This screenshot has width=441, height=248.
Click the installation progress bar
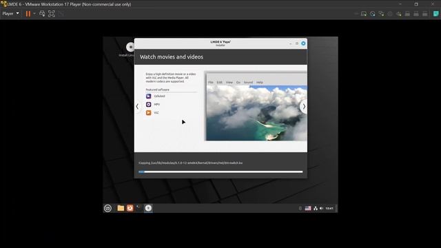click(220, 172)
